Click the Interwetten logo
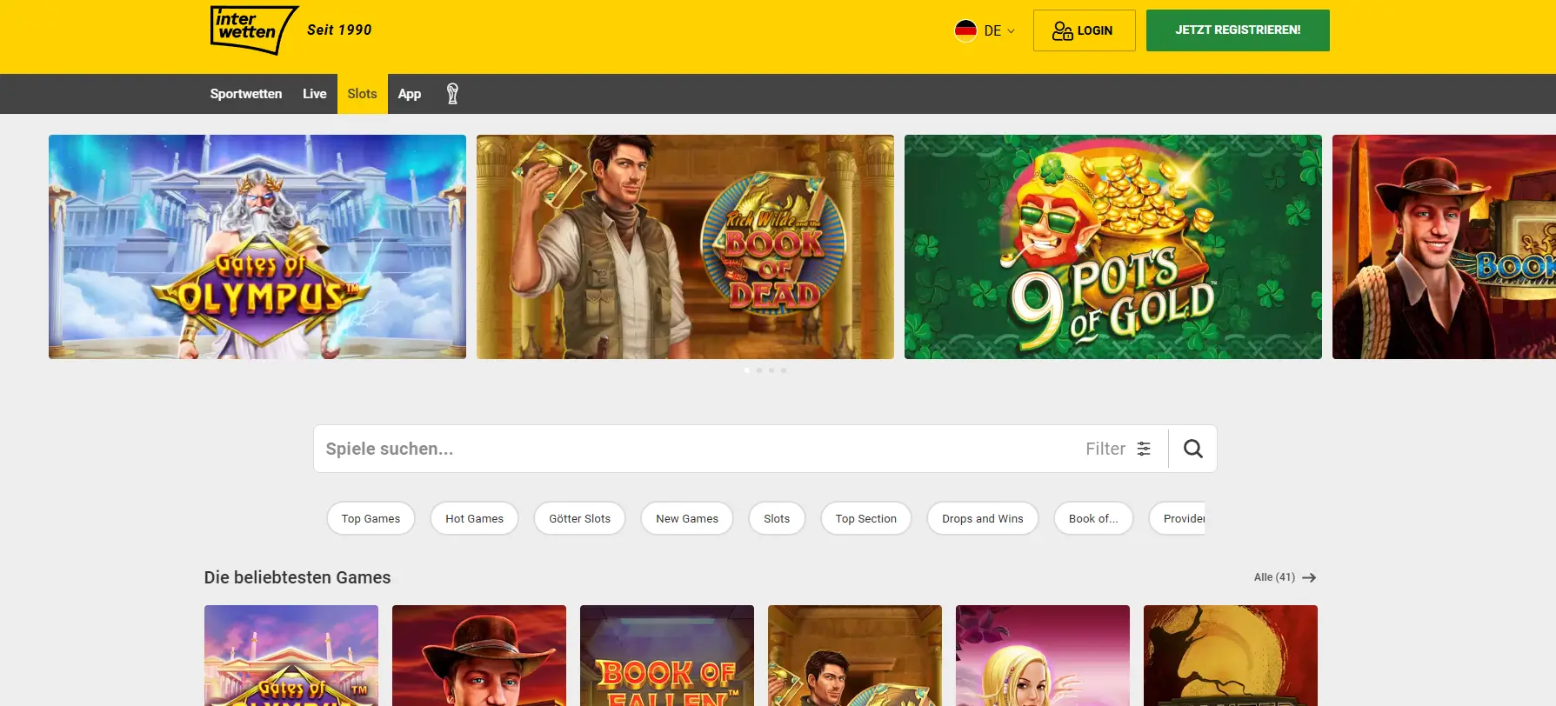The image size is (1556, 706). (x=254, y=30)
